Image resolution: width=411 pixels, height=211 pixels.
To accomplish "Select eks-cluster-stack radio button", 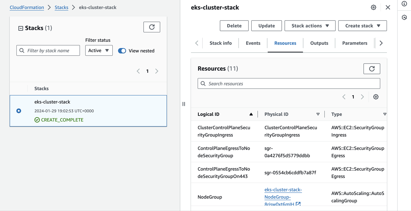I will point(19,111).
